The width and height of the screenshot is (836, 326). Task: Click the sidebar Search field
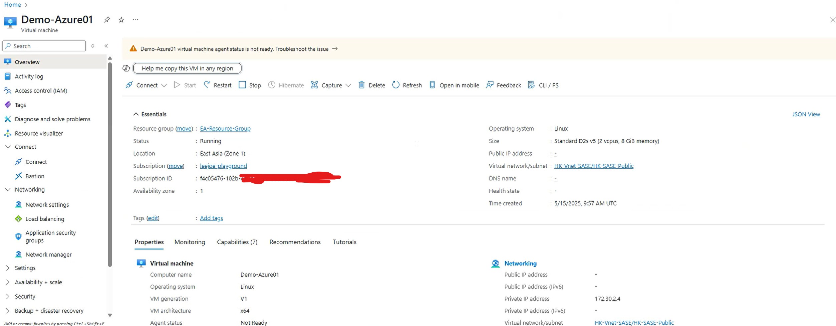pyautogui.click(x=44, y=46)
